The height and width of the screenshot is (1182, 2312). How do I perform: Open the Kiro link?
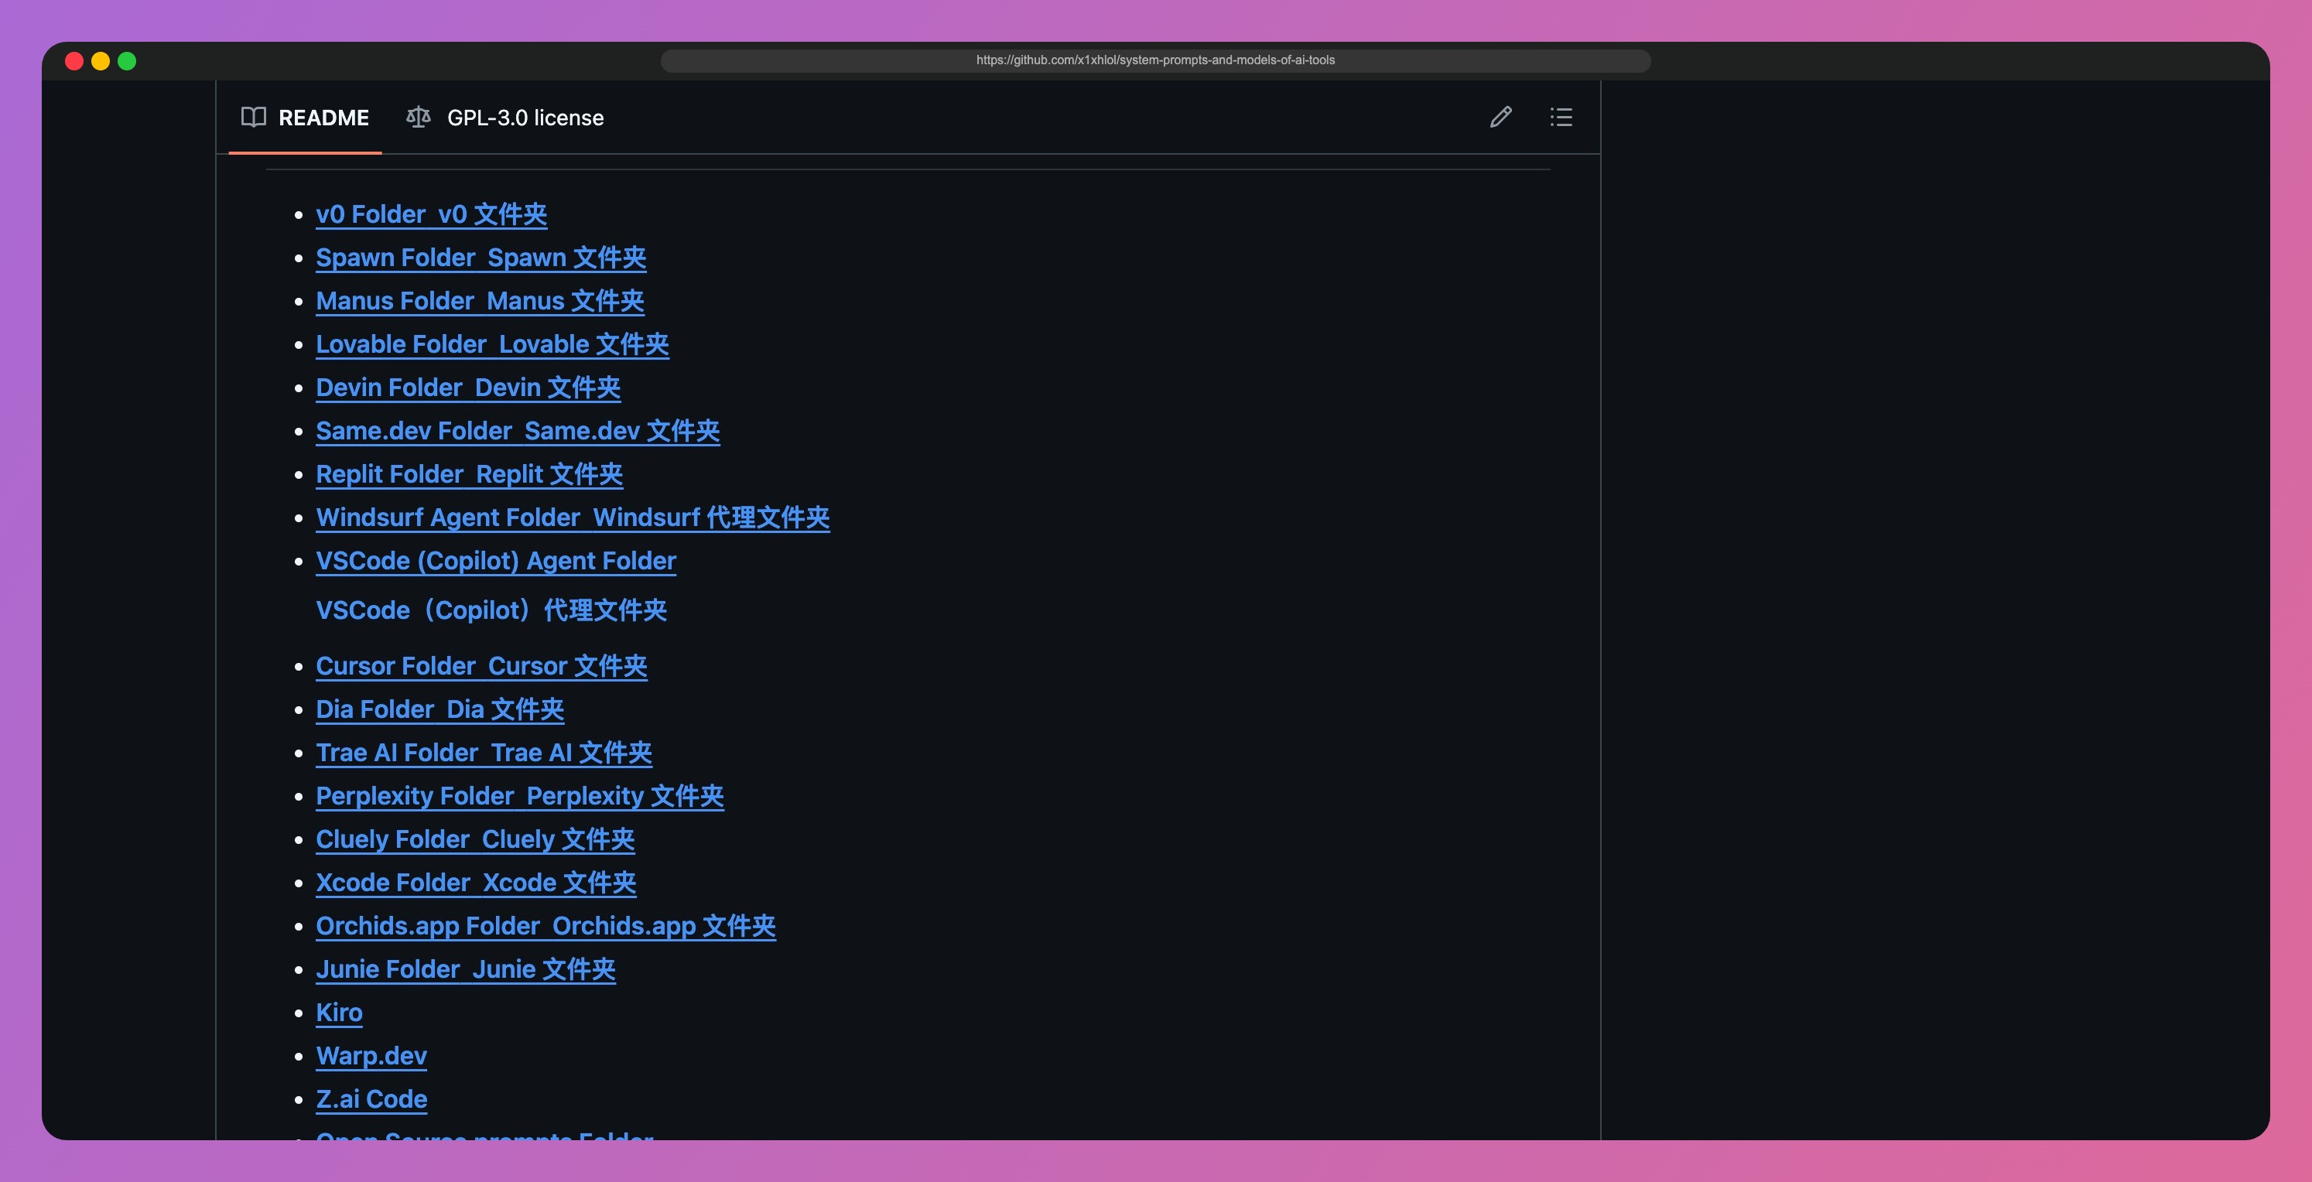pos(339,1013)
